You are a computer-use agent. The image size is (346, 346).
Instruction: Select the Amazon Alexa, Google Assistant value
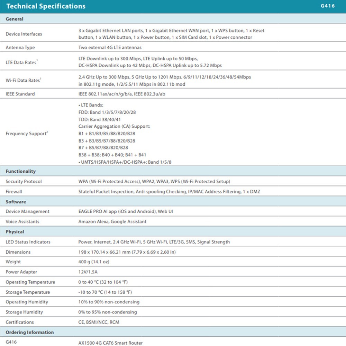[x=112, y=221]
